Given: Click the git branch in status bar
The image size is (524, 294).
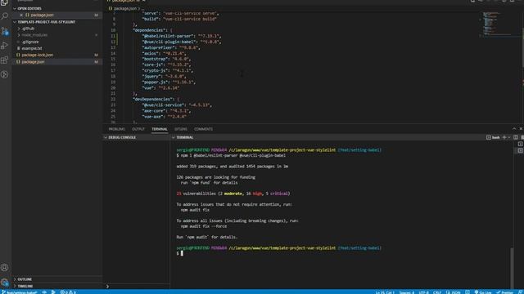Looking at the screenshot, I should [20, 292].
